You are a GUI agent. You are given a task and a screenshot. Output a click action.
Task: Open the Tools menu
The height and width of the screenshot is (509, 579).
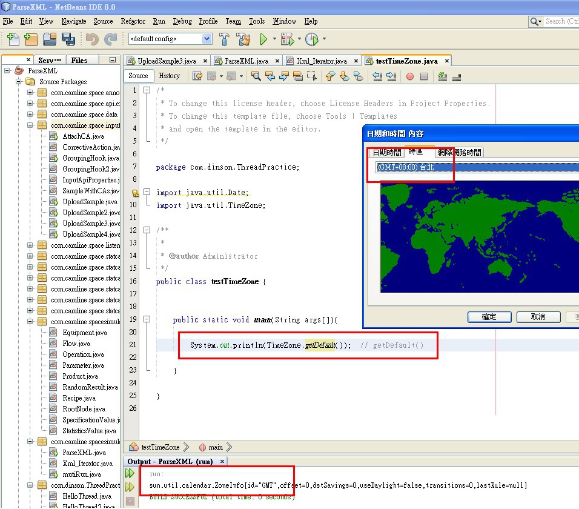[x=257, y=21]
